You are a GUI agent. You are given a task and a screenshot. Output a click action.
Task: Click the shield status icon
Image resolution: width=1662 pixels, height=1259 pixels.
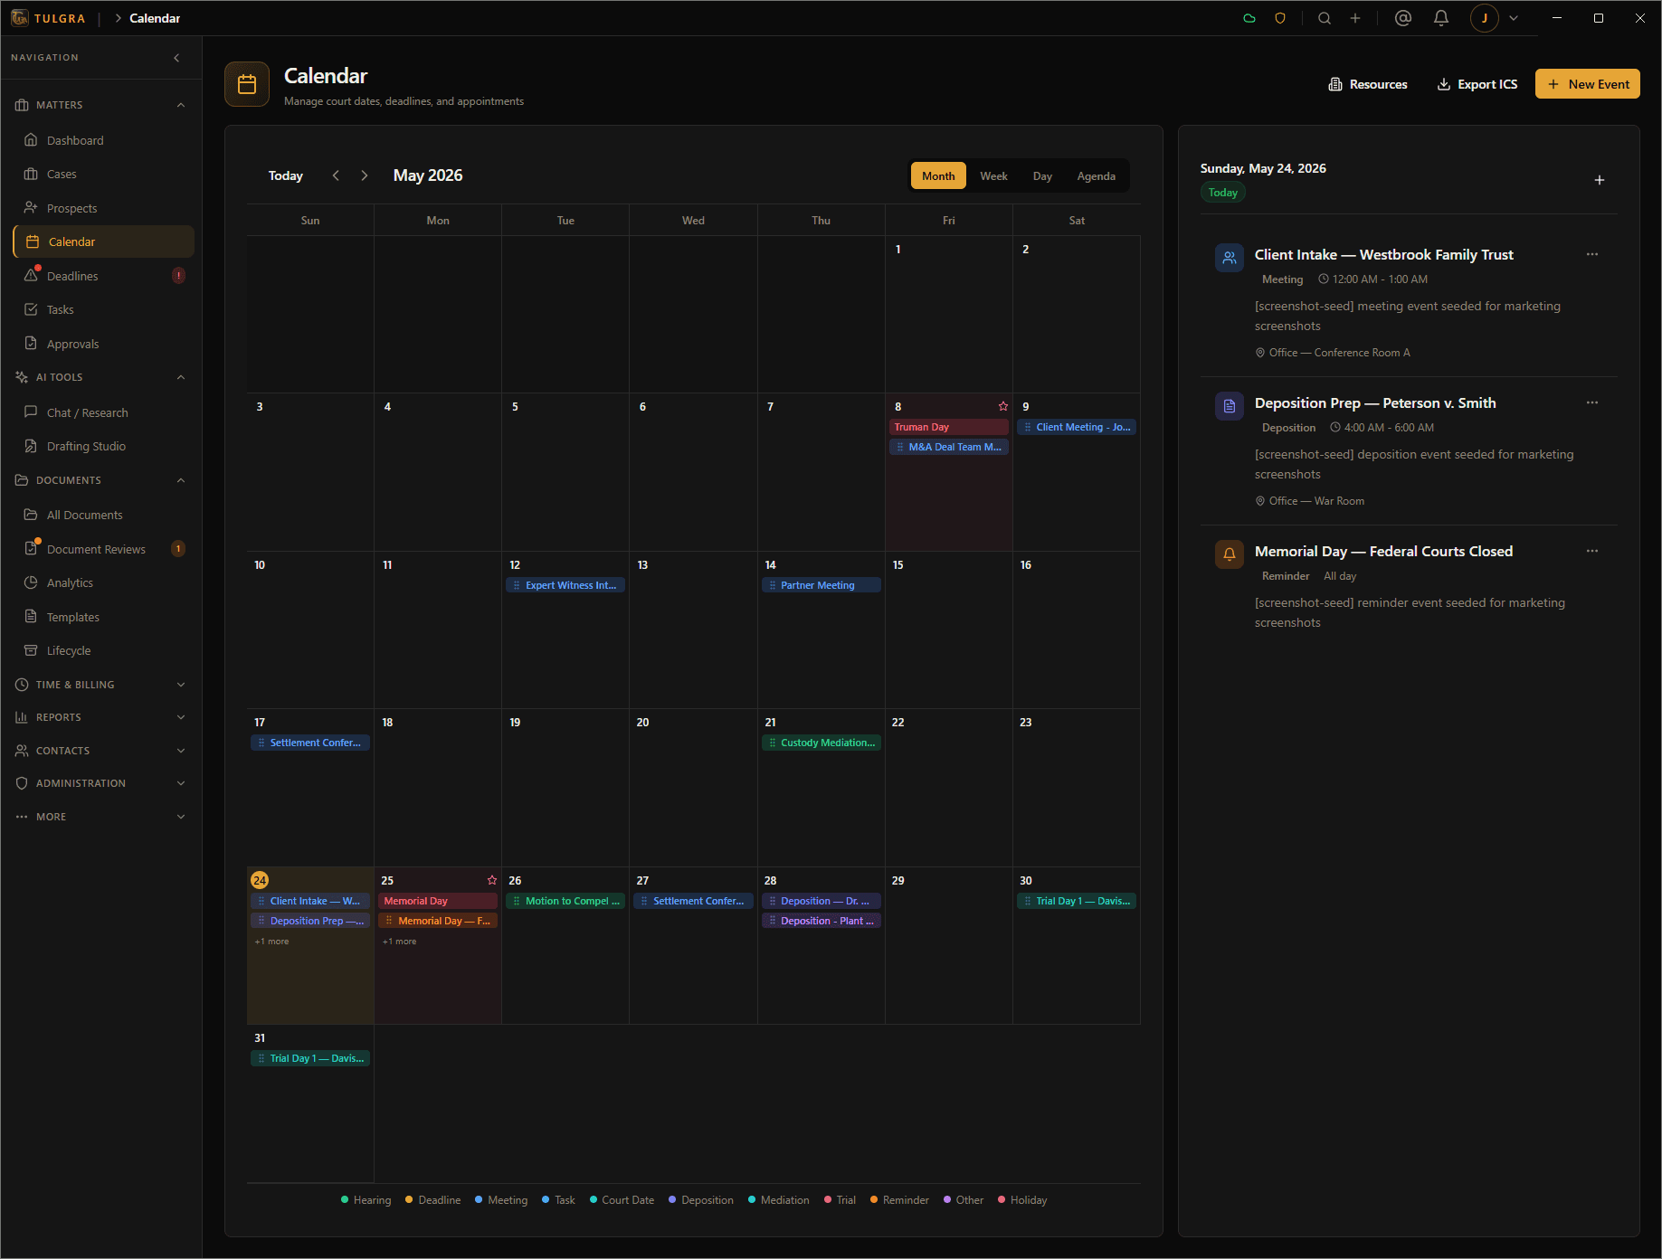pos(1280,18)
